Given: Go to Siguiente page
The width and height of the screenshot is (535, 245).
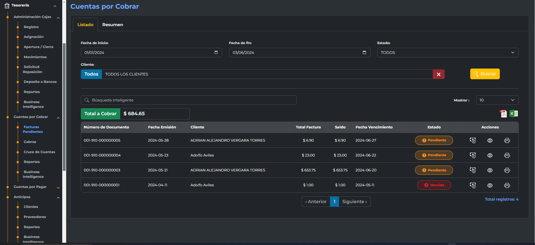Looking at the screenshot, I should 354,202.
